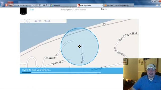
Task: Click the map zoom in magnifier
Action: pyautogui.click(x=39, y=21)
